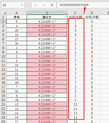
Task: Select row 10 header
Action: 3,56
